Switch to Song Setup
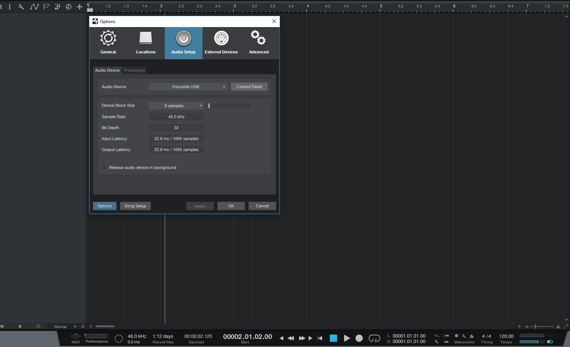 coord(135,206)
